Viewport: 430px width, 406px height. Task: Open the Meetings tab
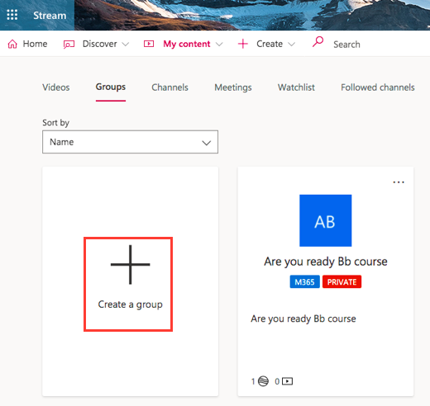tap(233, 87)
